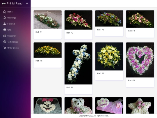The image size is (157, 118).
Task: Select the F5 yellow spray image
Action: pyautogui.click(x=48, y=50)
